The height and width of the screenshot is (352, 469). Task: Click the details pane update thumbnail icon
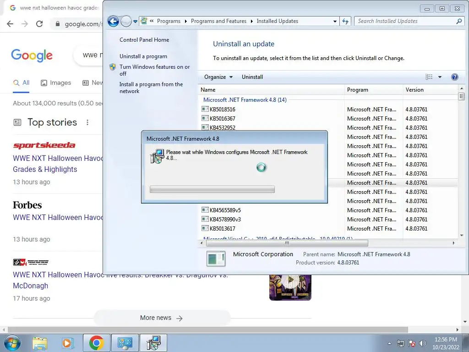[216, 258]
